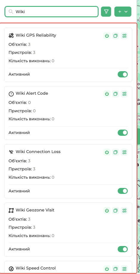Image resolution: width=140 pixels, height=274 pixels.
Task: Duplicate the Wiki Alert Code rule
Action: 116,94
